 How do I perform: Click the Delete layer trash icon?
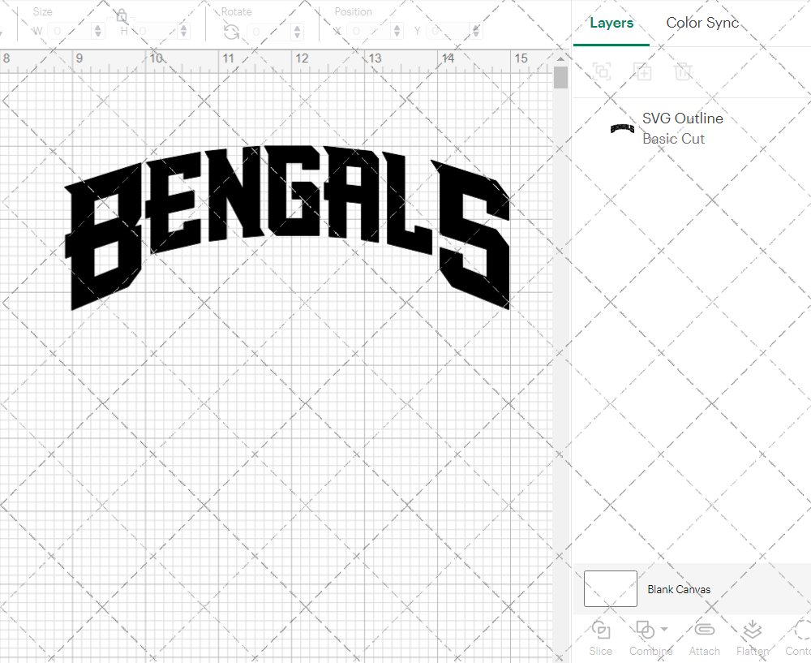683,71
